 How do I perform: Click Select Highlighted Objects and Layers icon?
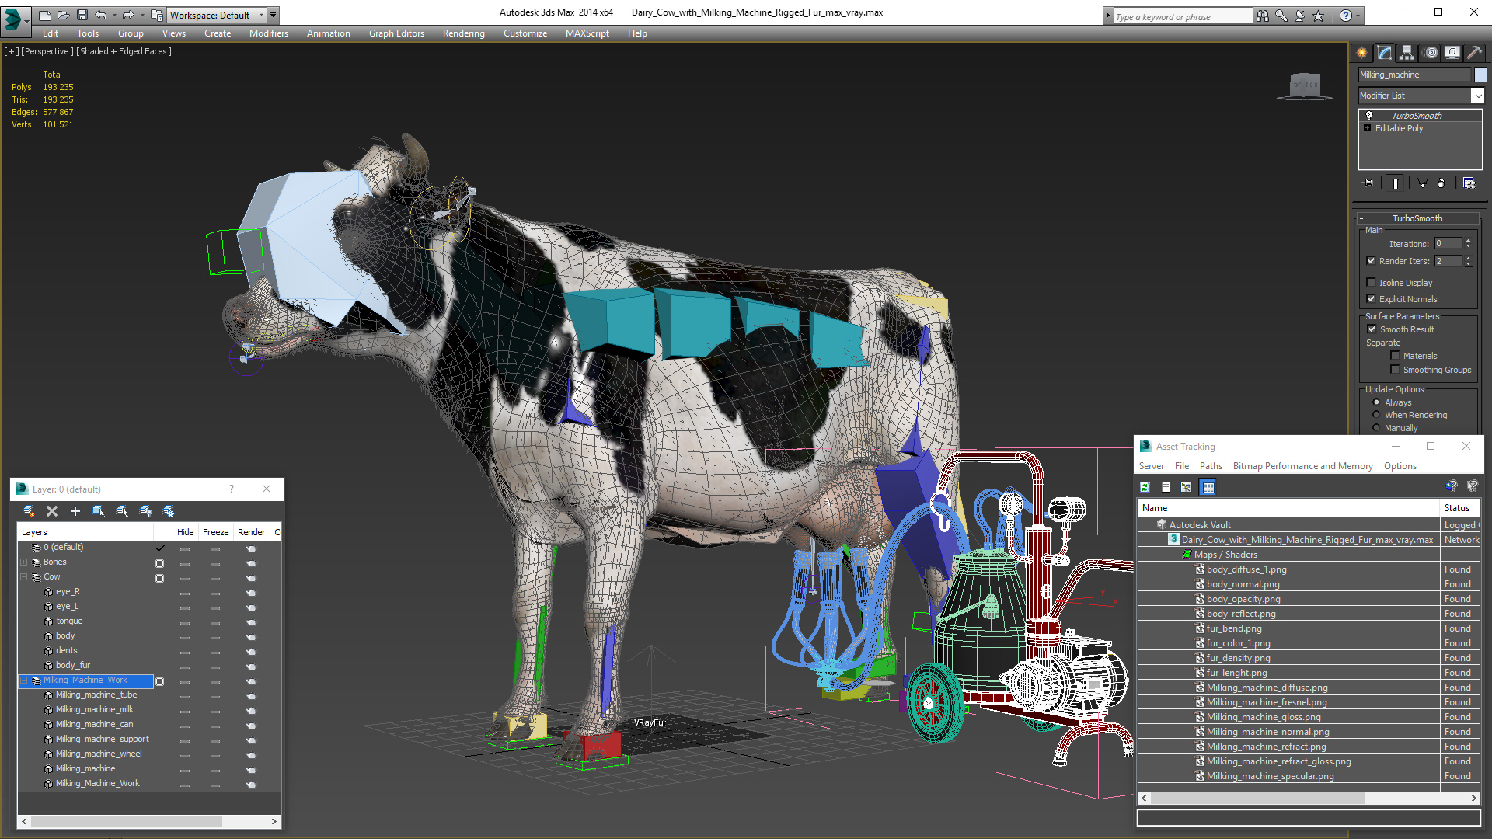(99, 511)
